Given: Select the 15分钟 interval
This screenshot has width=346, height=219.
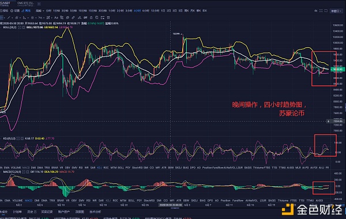Looking at the screenshot, I should pos(92,10).
